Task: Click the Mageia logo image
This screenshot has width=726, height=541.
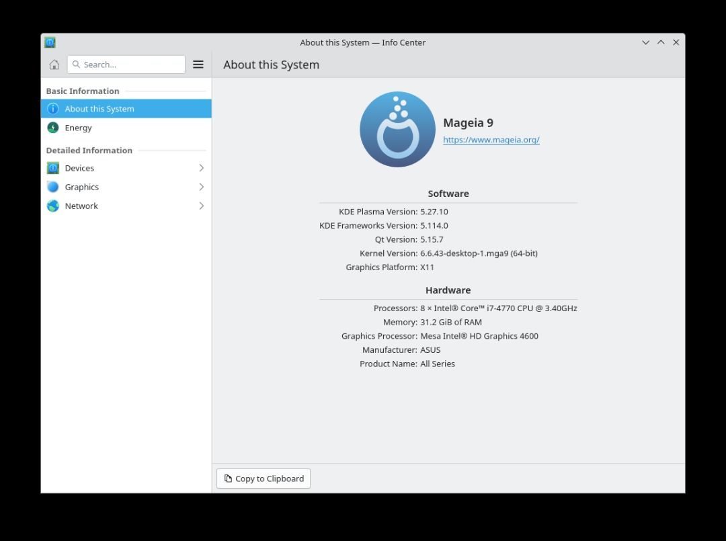Action: click(x=397, y=129)
